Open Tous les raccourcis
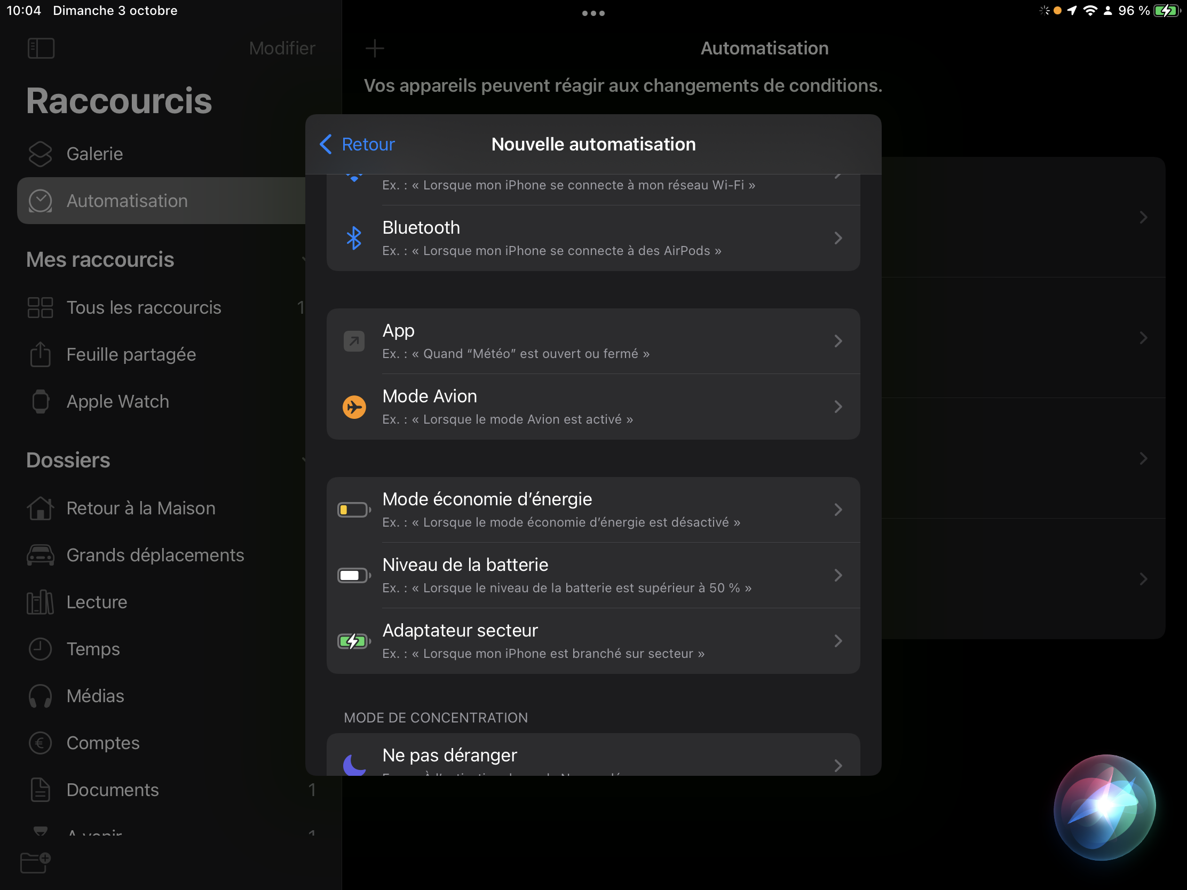 [143, 307]
